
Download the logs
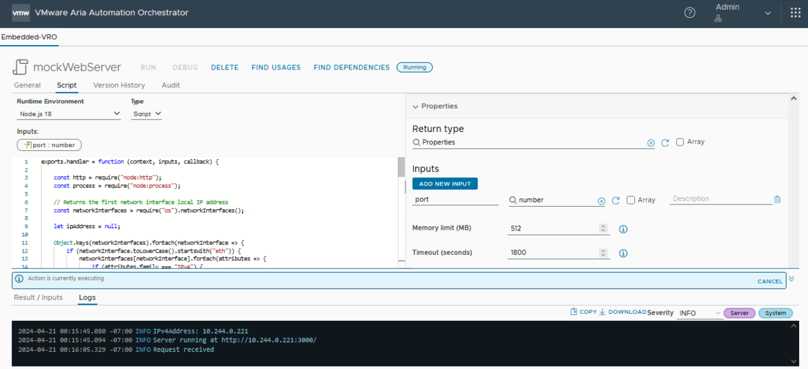[622, 312]
